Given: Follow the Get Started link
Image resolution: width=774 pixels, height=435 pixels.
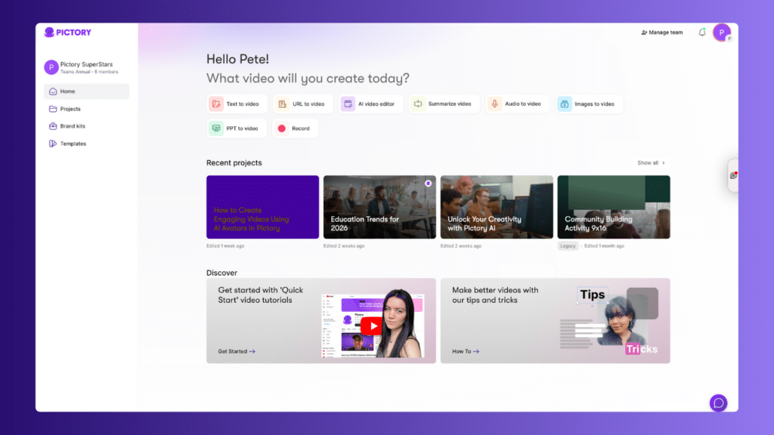Looking at the screenshot, I should tap(237, 351).
